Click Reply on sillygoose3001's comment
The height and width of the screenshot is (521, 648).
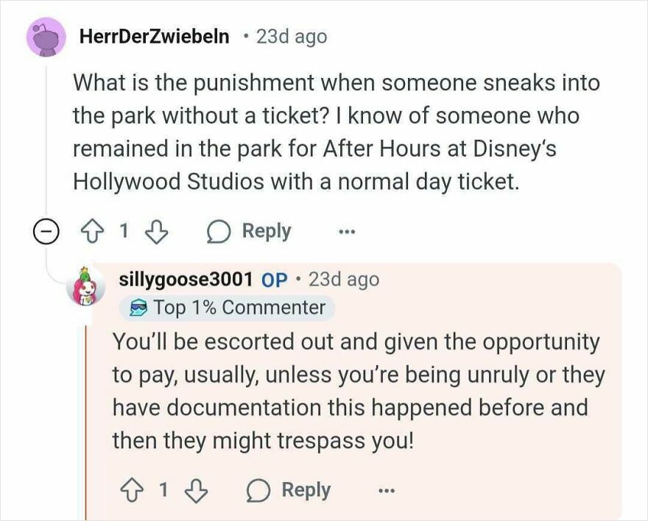[305, 489]
